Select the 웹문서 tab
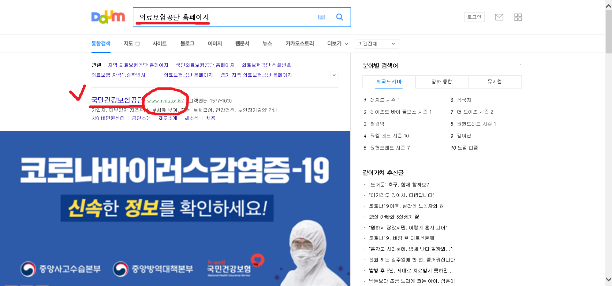Viewport: 612px width, 286px height. [242, 44]
